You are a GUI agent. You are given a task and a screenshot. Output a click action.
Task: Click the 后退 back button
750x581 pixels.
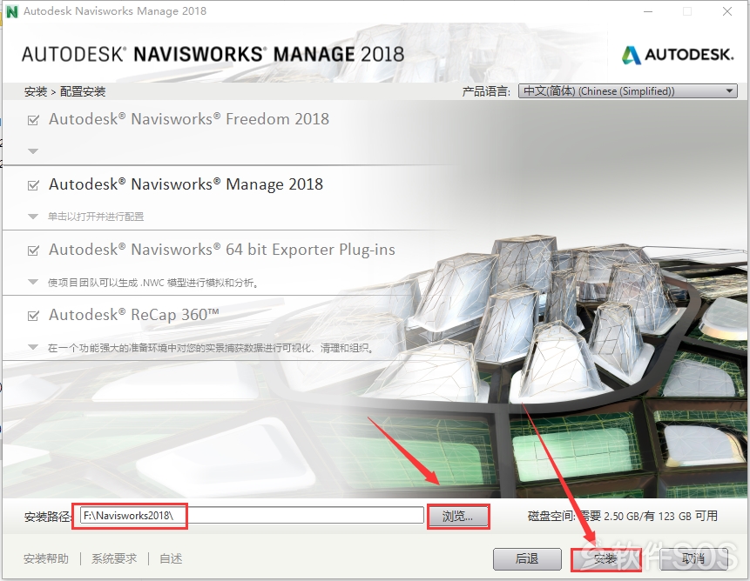(x=527, y=558)
